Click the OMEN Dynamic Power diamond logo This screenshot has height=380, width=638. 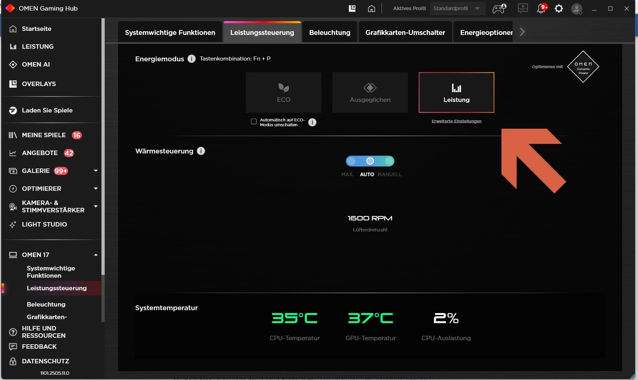(583, 67)
